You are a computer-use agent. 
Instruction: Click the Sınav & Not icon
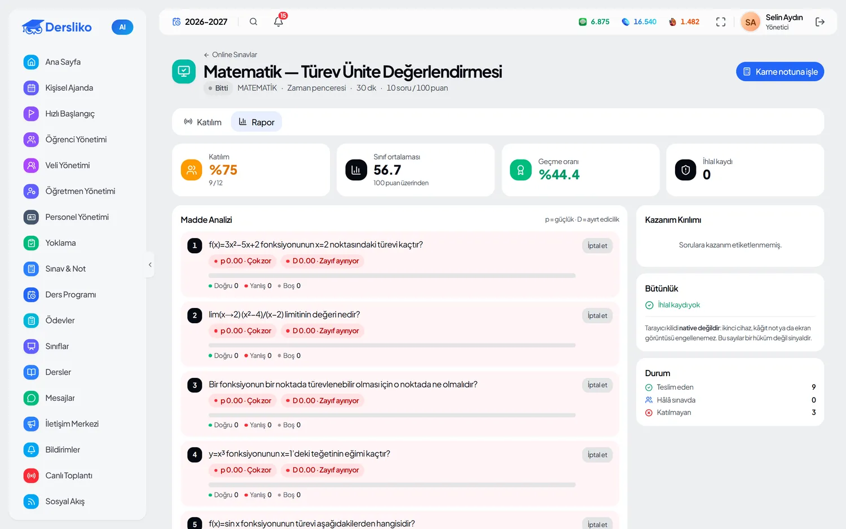(32, 269)
